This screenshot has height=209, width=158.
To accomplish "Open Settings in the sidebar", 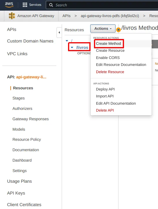I will point(20,171).
